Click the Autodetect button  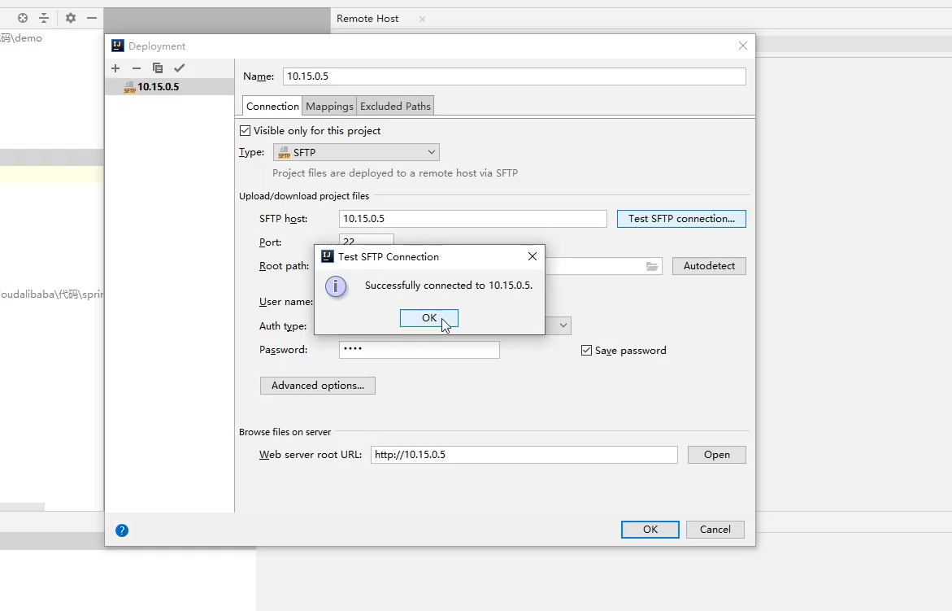[709, 266]
